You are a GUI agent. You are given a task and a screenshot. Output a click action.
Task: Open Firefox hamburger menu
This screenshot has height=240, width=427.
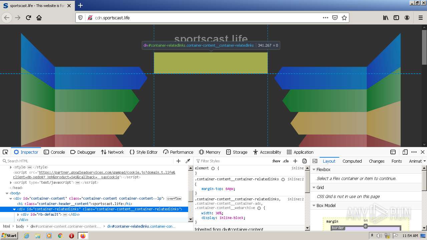point(421,18)
